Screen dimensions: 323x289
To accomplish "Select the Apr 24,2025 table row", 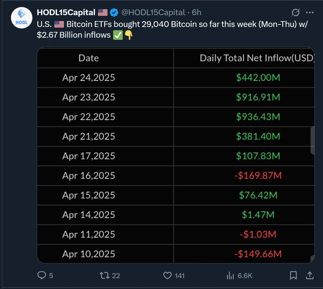I will pos(176,78).
